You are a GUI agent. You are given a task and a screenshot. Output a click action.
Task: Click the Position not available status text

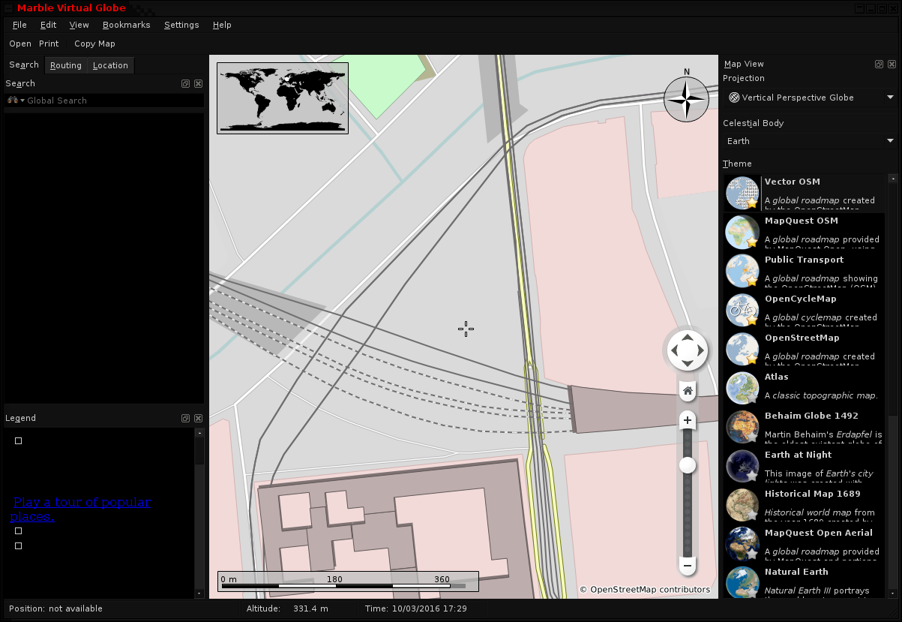click(55, 608)
